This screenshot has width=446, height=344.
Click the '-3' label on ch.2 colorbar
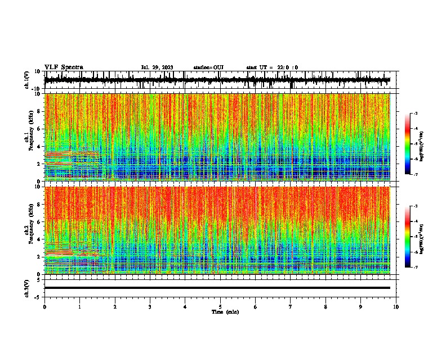tap(416, 206)
